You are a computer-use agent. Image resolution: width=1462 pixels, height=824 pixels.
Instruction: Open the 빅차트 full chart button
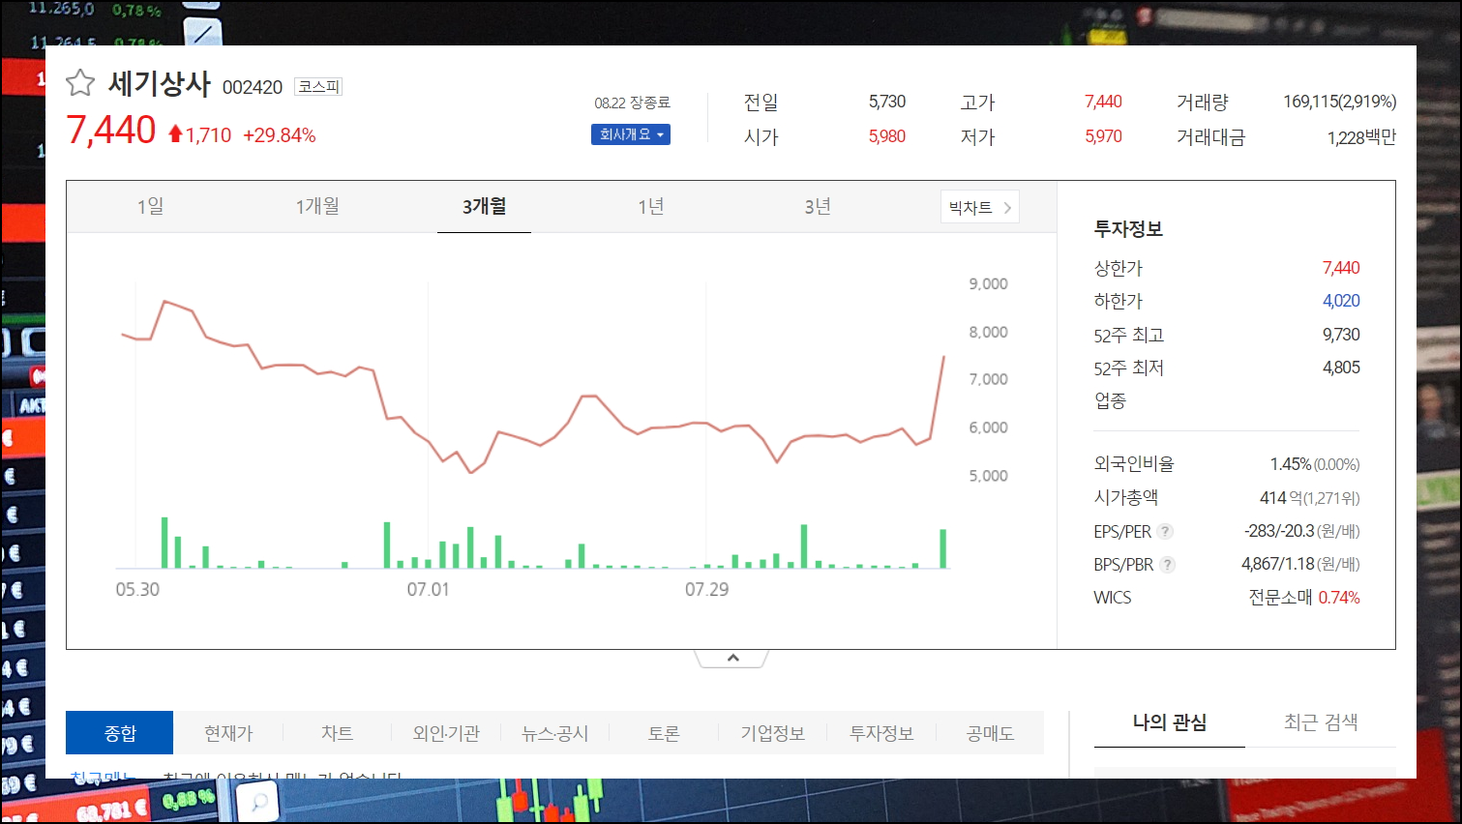980,207
